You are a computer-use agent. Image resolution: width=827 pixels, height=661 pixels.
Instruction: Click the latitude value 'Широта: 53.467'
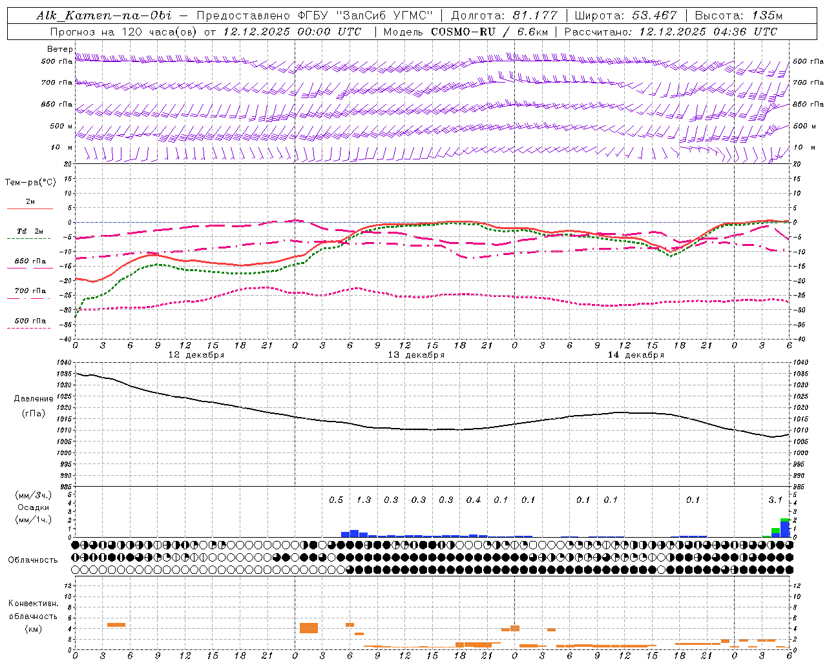(x=625, y=15)
